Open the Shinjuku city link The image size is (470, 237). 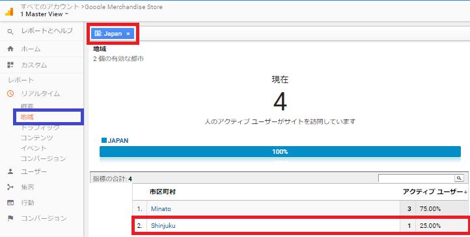pyautogui.click(x=163, y=226)
